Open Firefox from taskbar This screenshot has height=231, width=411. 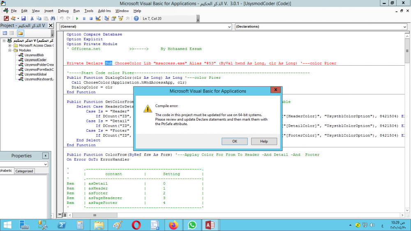tap(173, 225)
